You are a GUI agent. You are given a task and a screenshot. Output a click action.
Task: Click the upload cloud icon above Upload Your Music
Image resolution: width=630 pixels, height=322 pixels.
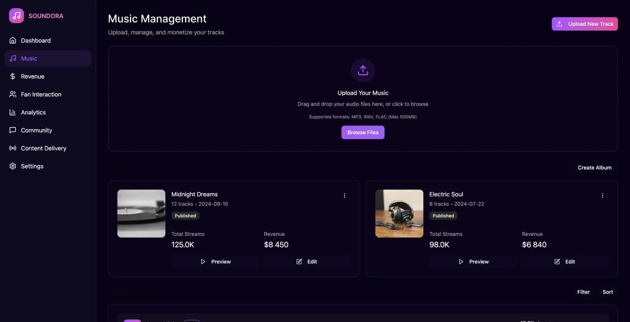tap(362, 70)
